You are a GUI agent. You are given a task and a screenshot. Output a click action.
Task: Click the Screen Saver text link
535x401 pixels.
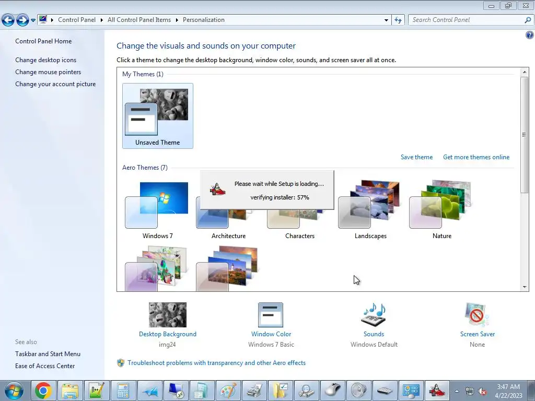click(x=478, y=334)
